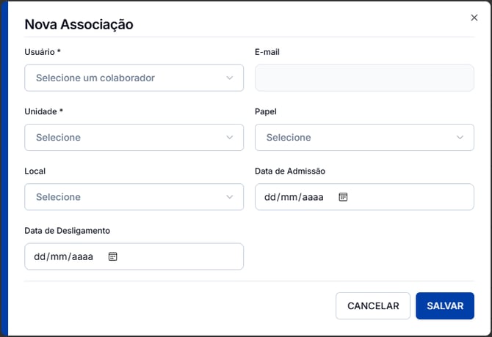Select the mm segment in Data de Desligamento
The image size is (492, 337).
[58, 256]
